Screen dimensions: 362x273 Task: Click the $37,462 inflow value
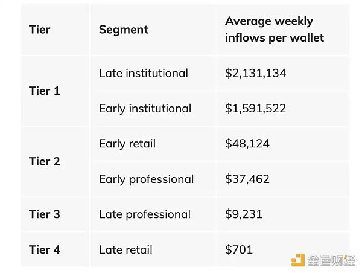coord(247,179)
